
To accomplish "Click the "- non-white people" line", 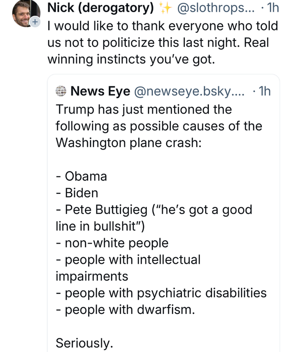I will pos(112,243).
